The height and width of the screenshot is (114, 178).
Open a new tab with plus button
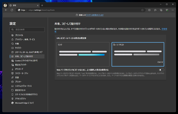point(42,5)
